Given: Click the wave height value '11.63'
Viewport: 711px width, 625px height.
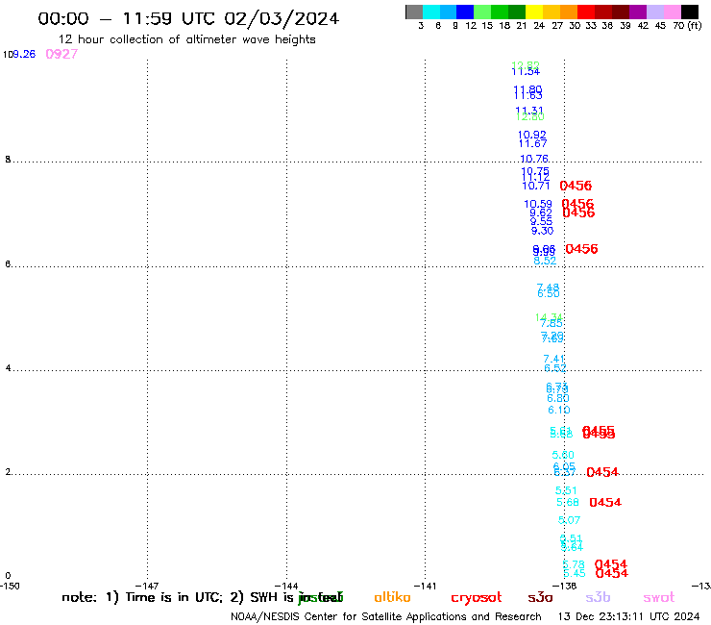Looking at the screenshot, I should point(528,95).
